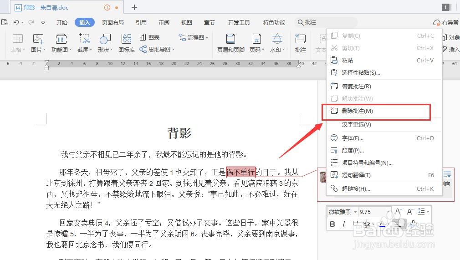Click the Bold B button in mini toolbar
Image resolution: width=460 pixels, height=260 pixels.
332,224
